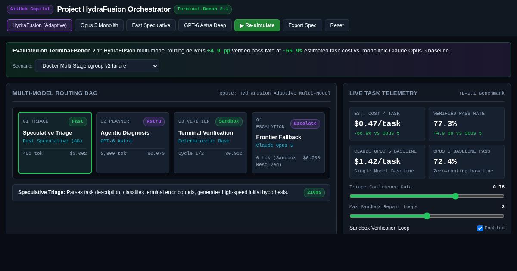The height and width of the screenshot is (271, 517).
Task: Click the $1.42/task baseline value
Action: [x=377, y=162]
